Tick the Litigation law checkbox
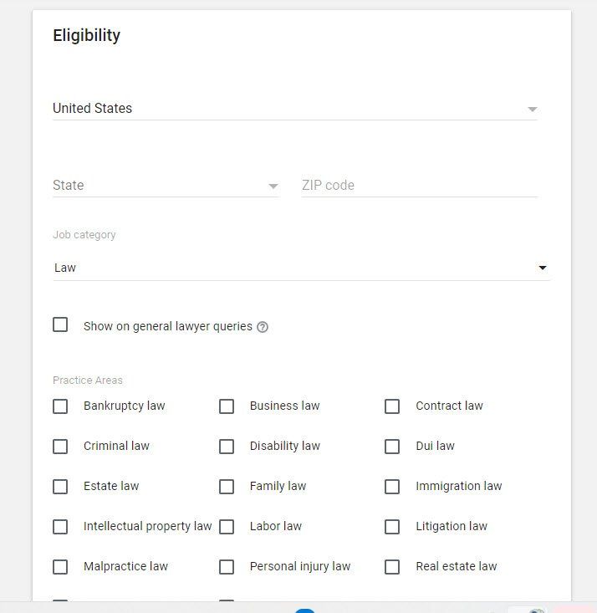This screenshot has width=597, height=613. [392, 527]
